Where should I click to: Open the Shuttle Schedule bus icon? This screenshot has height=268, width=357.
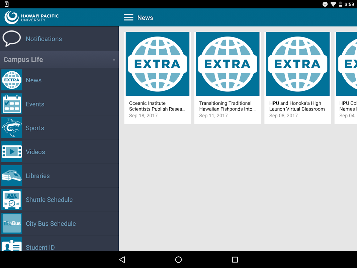(x=12, y=200)
